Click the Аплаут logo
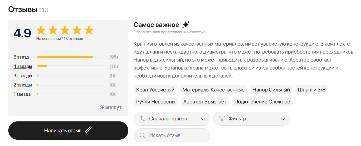The height and width of the screenshot is (146, 361). coord(111,107)
